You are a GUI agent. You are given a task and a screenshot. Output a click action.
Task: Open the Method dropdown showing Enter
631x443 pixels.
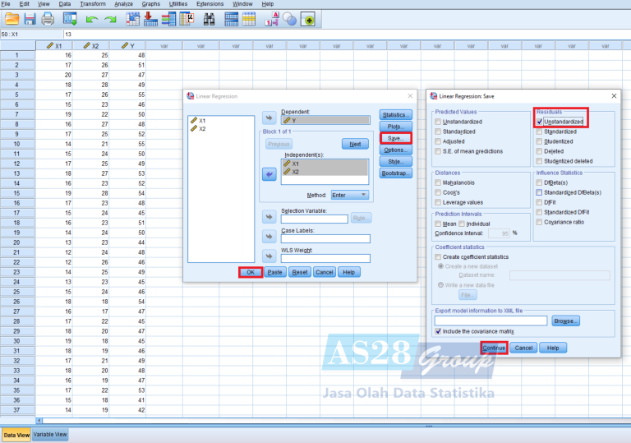[349, 196]
